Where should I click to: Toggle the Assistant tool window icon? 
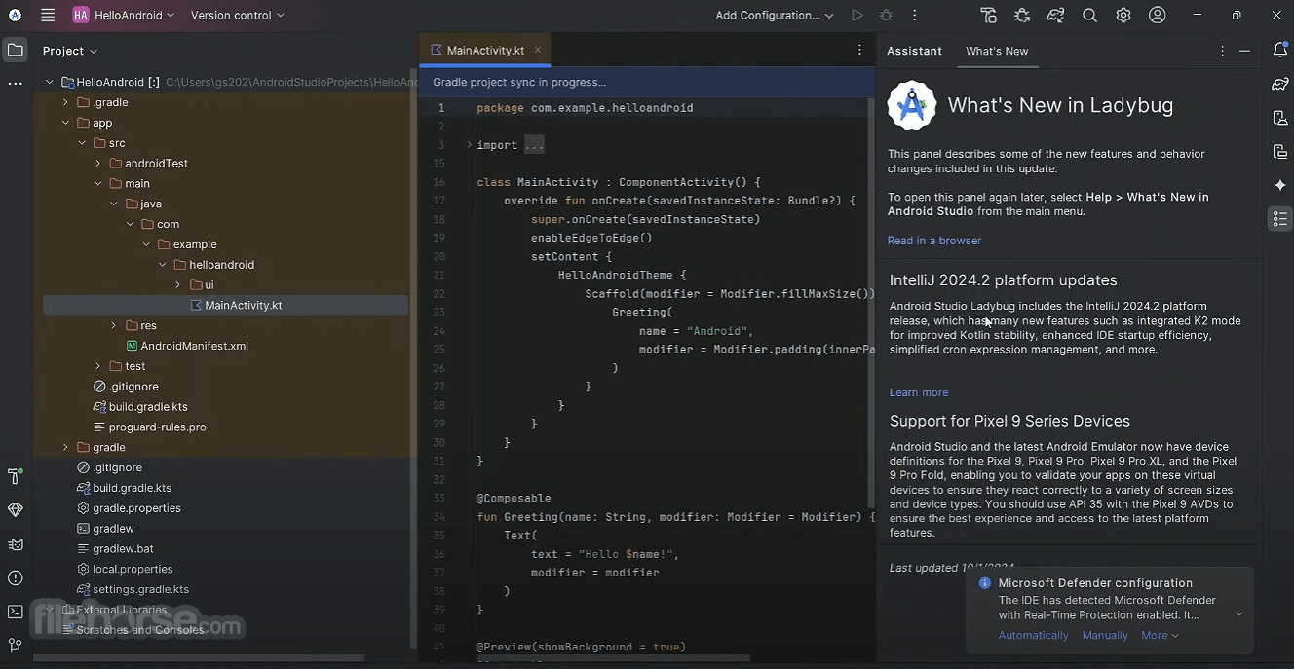point(1280,219)
